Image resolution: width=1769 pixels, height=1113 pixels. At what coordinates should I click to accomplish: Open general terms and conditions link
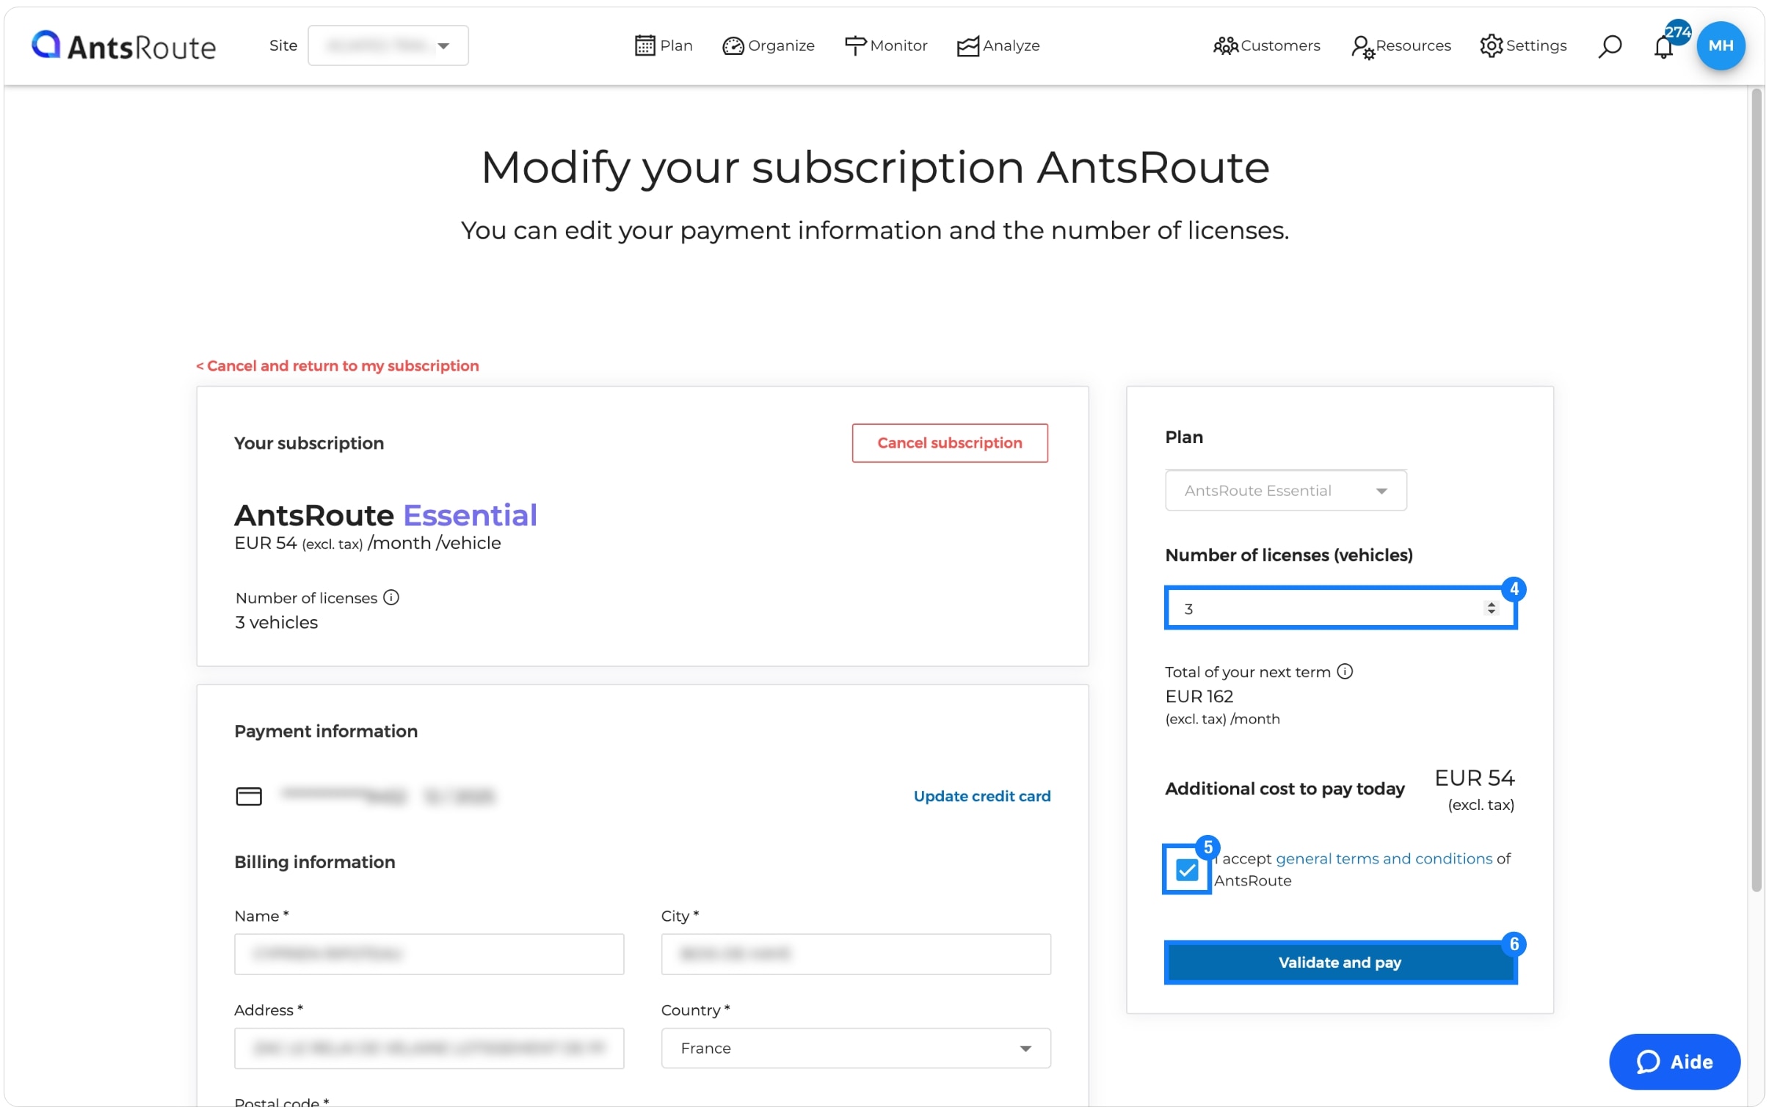coord(1384,858)
